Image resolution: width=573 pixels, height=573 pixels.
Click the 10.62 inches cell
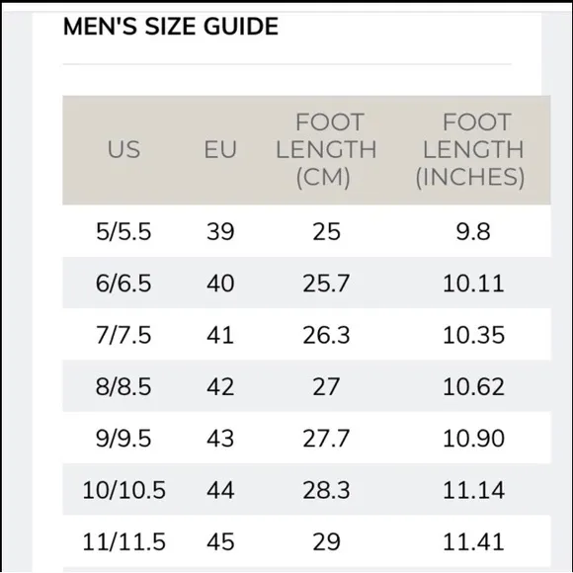(473, 386)
